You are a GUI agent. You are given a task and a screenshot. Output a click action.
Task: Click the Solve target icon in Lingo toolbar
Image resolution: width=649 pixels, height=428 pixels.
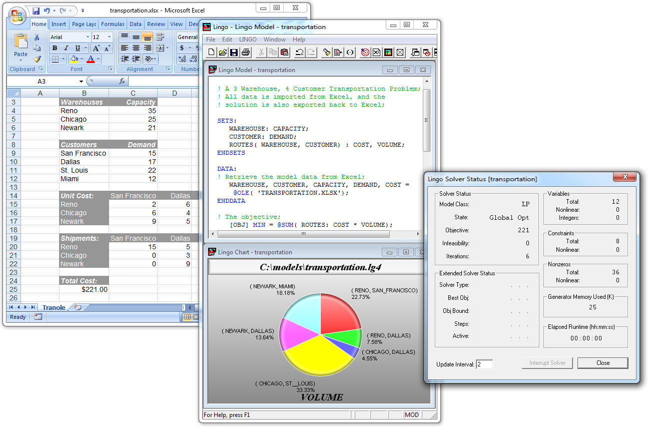365,52
